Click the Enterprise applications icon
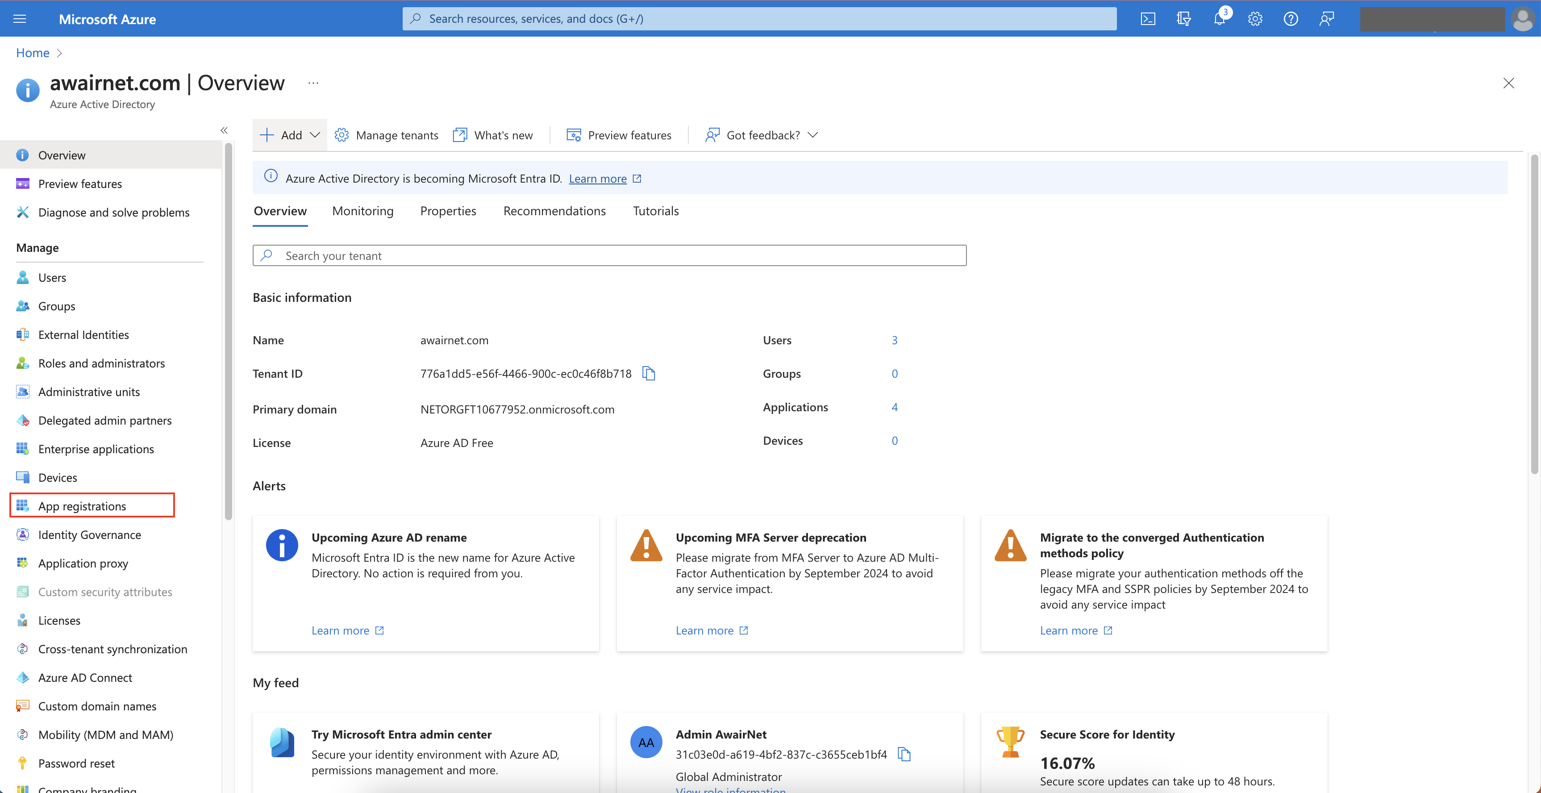 (23, 449)
